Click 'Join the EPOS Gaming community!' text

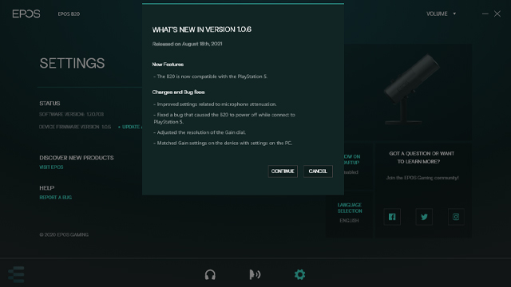[422, 178]
